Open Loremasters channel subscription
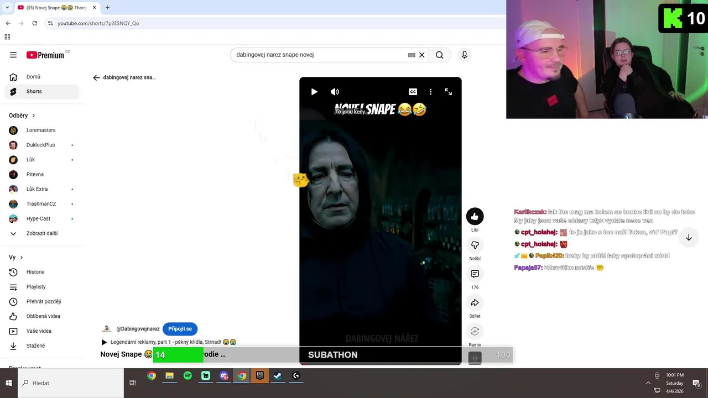 tap(42, 130)
